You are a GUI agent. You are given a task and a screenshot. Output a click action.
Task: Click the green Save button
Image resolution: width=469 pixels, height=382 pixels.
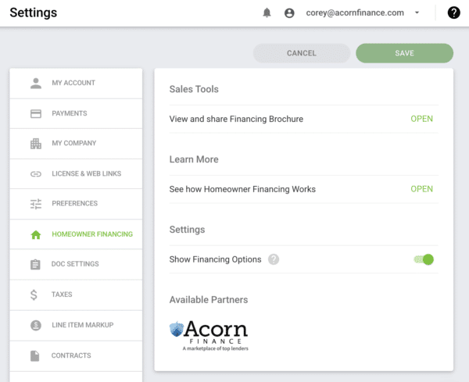pos(404,53)
